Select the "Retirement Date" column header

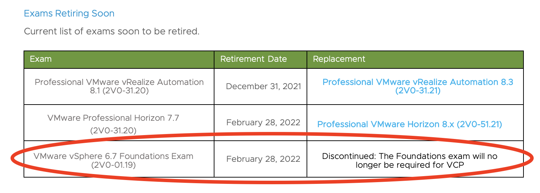[x=253, y=59]
